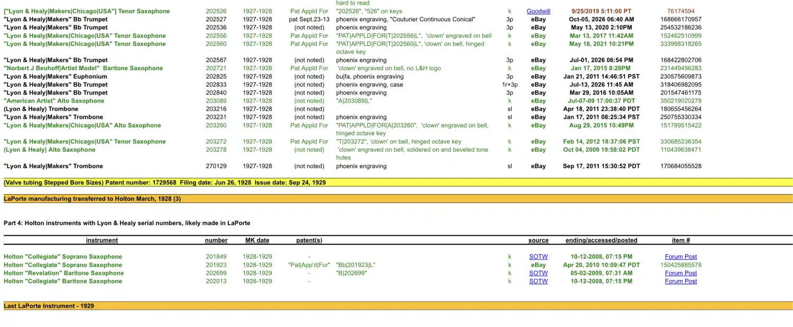Open Forum Post link for serial 201849
This screenshot has width=793, height=327.
click(x=681, y=257)
